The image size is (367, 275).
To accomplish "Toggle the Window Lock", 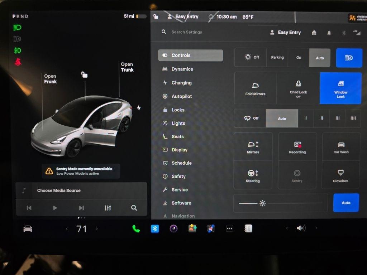I will (340, 88).
